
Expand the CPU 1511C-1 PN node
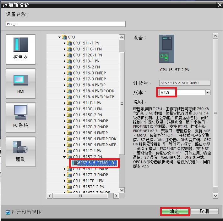coord(64,49)
